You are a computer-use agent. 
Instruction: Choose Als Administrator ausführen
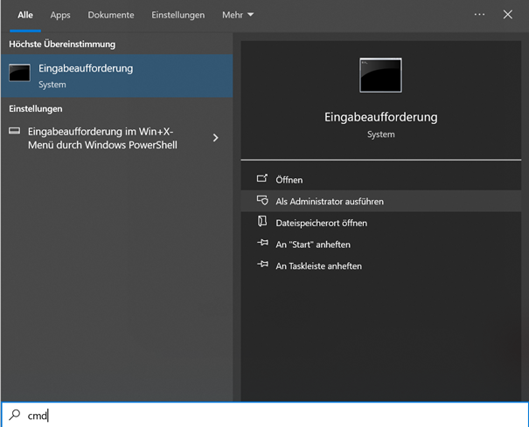click(381, 201)
